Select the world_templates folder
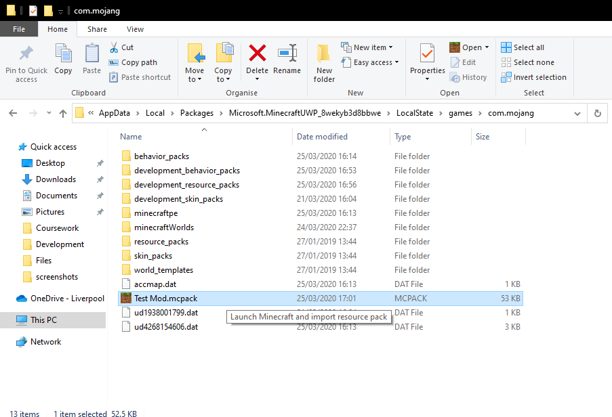 pyautogui.click(x=163, y=270)
